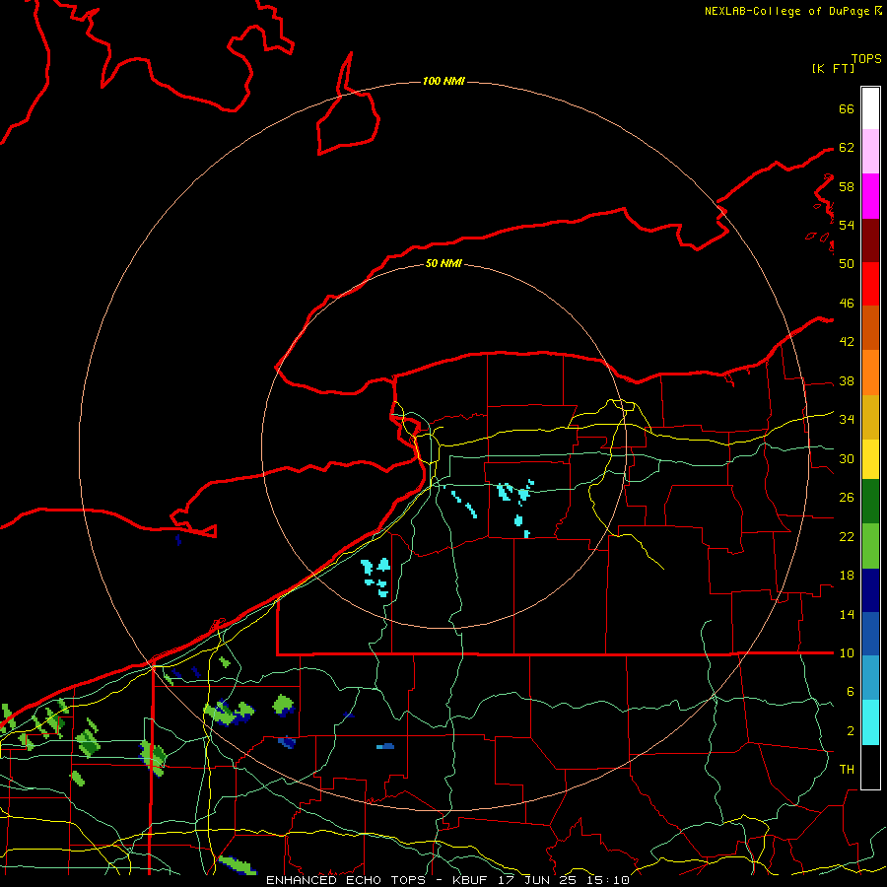Select the "58" scale label

pyautogui.click(x=847, y=186)
